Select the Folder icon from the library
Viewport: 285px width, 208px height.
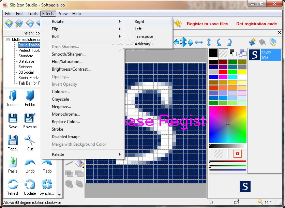tap(30, 96)
